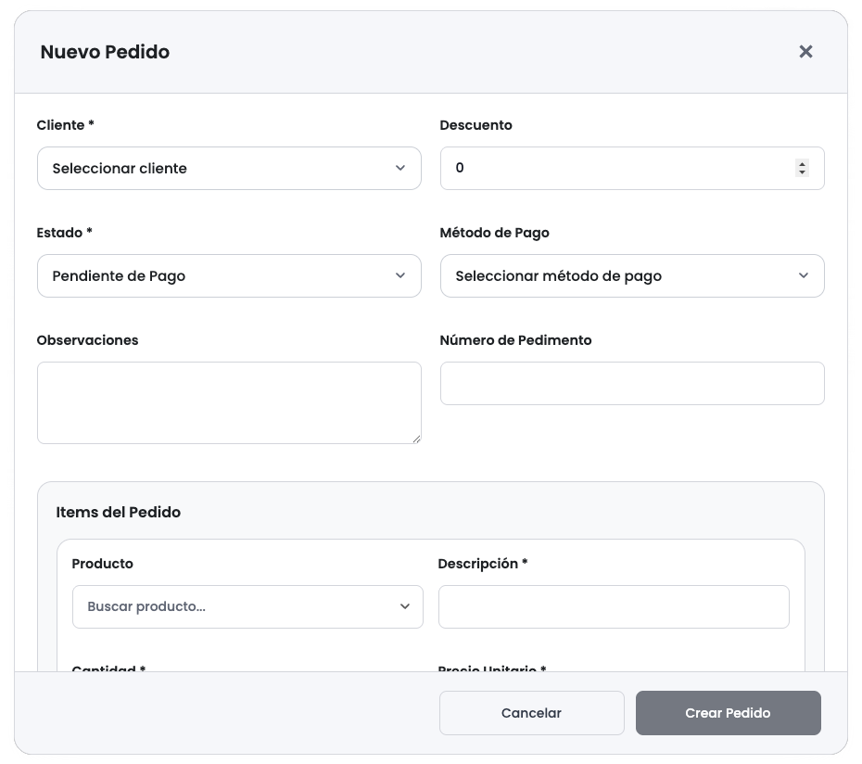
Task: Open the Cliente 'Seleccionar cliente' dropdown
Action: click(x=228, y=169)
